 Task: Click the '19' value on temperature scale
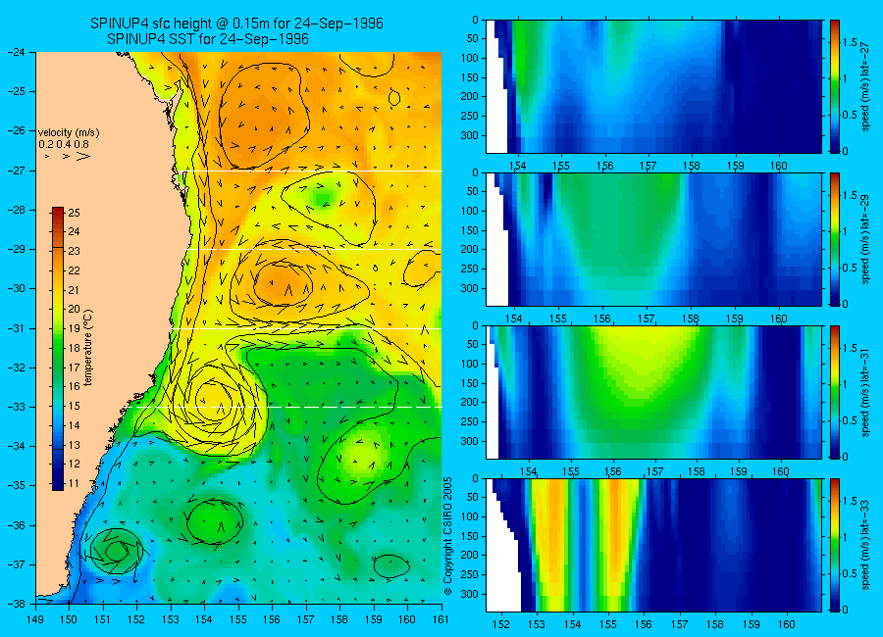(x=74, y=328)
